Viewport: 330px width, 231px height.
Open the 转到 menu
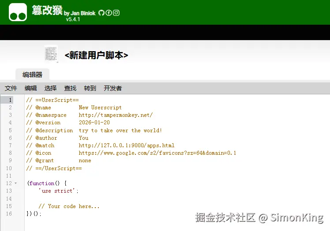(x=90, y=88)
